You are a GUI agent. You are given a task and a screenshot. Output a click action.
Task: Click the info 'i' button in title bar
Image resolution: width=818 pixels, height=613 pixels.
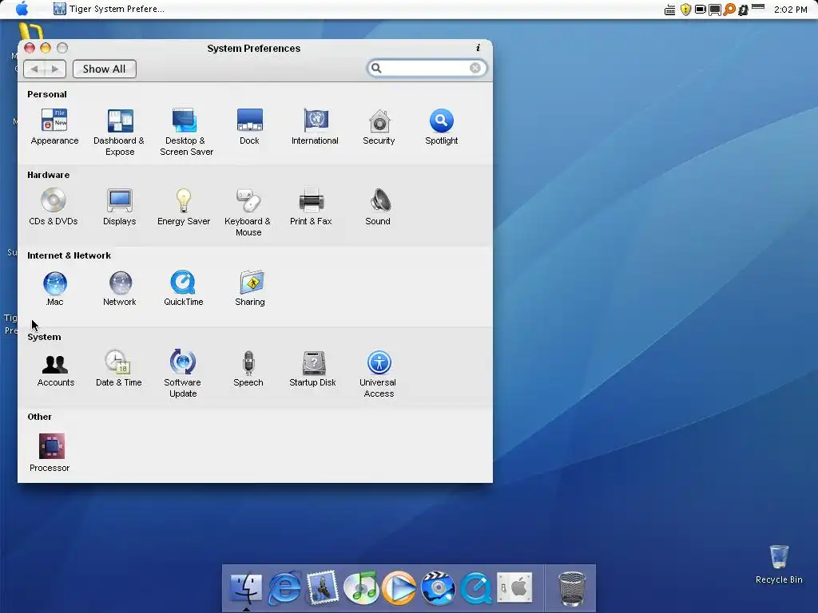[x=478, y=48]
